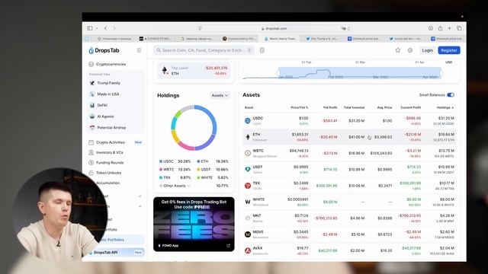This screenshot has height=274, width=488.
Task: Focus the search coin input field
Action: click(x=204, y=50)
